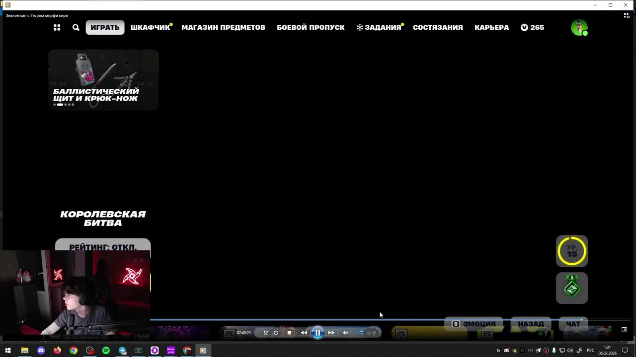Switch the РУС input language indicator
The height and width of the screenshot is (357, 636).
click(x=590, y=351)
